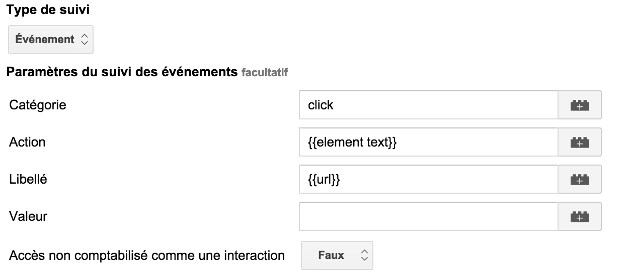Click the Type de suivi heading
Viewport: 629px width, 280px height.
pyautogui.click(x=48, y=10)
